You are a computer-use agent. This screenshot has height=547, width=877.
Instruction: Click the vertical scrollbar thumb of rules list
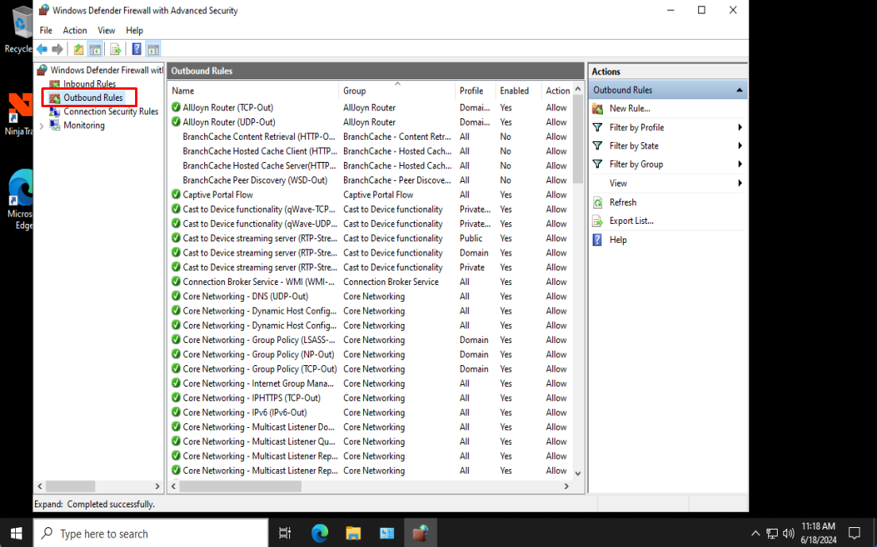click(x=578, y=140)
